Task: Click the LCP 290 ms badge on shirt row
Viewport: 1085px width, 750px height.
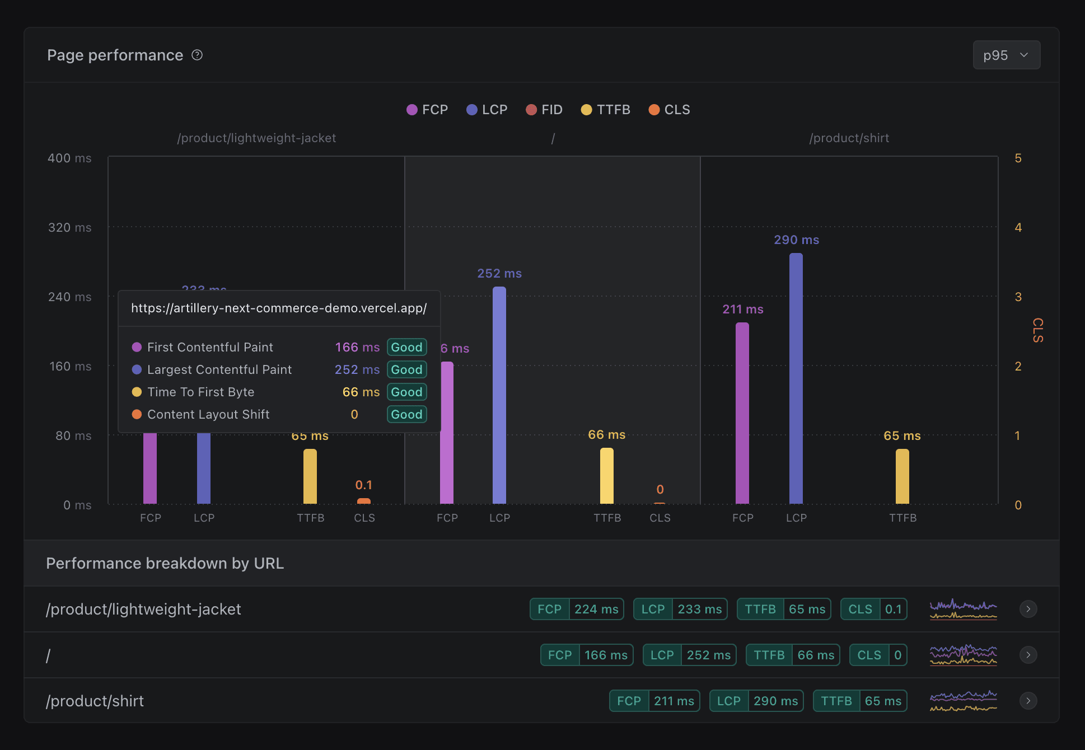Action: click(x=756, y=701)
